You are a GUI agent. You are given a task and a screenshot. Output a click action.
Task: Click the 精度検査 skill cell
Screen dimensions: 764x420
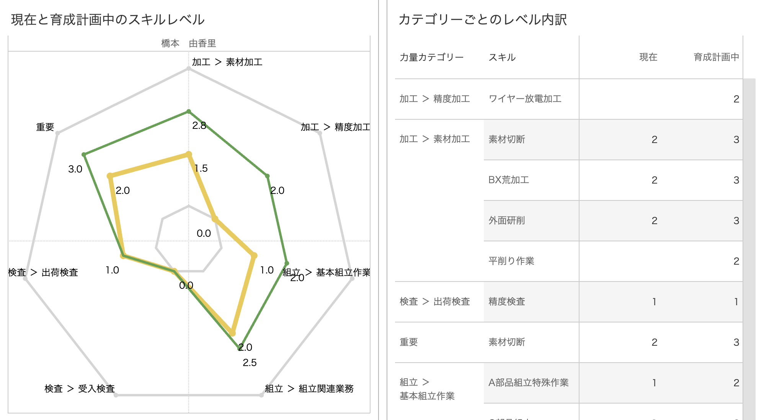(x=507, y=302)
